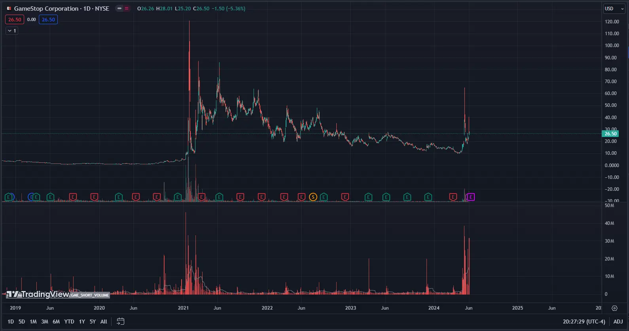The image size is (629, 331).
Task: Click the 2019 label on time axis
Action: [x=15, y=308]
